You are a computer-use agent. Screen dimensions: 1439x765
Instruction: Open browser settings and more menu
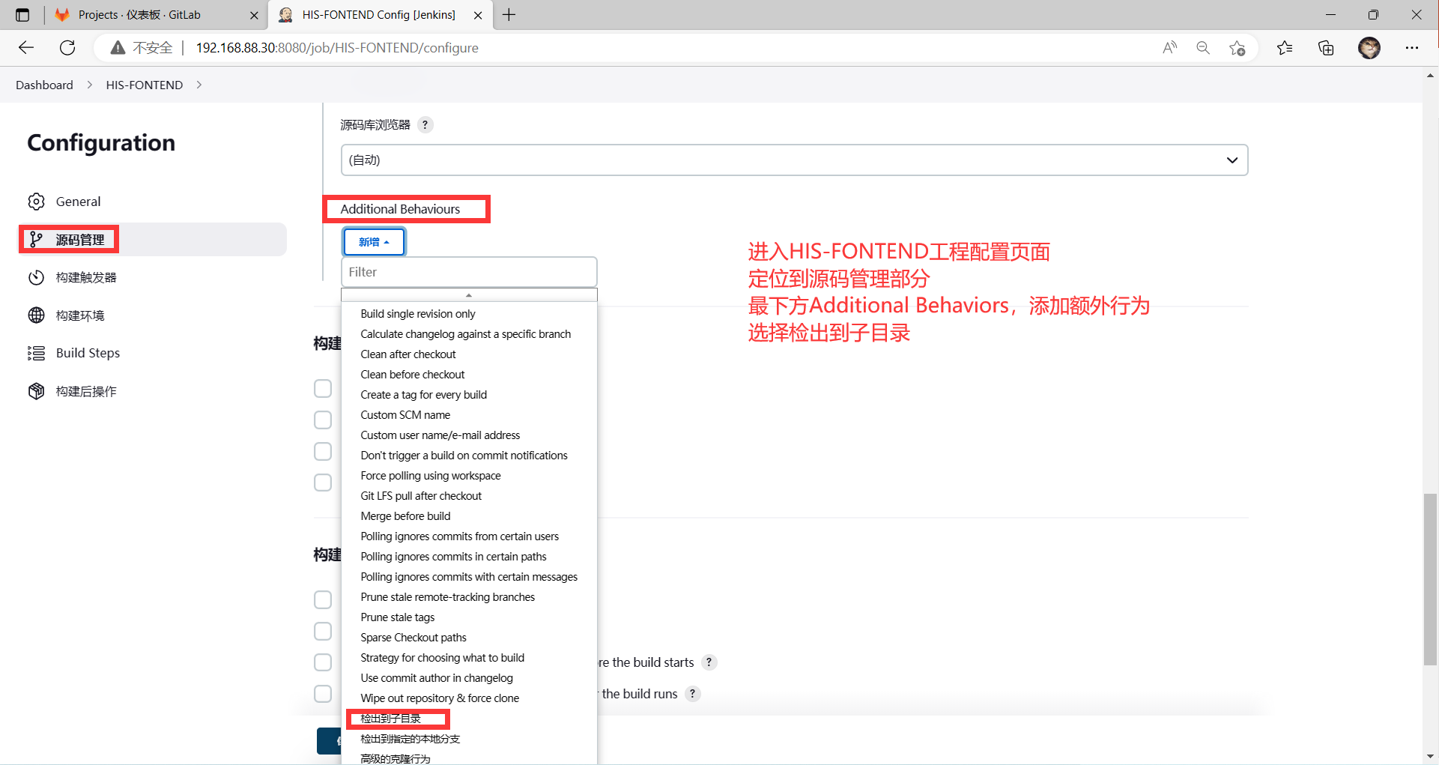[x=1412, y=48]
